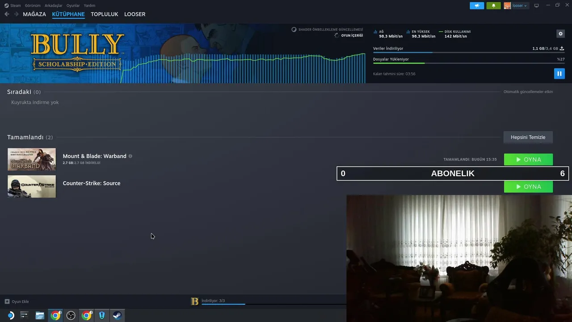Open the Mount & Blade: Warband thumbnail

pos(32,159)
